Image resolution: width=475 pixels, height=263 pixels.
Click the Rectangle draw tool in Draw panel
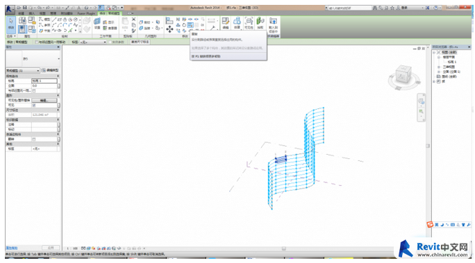[x=60, y=19]
